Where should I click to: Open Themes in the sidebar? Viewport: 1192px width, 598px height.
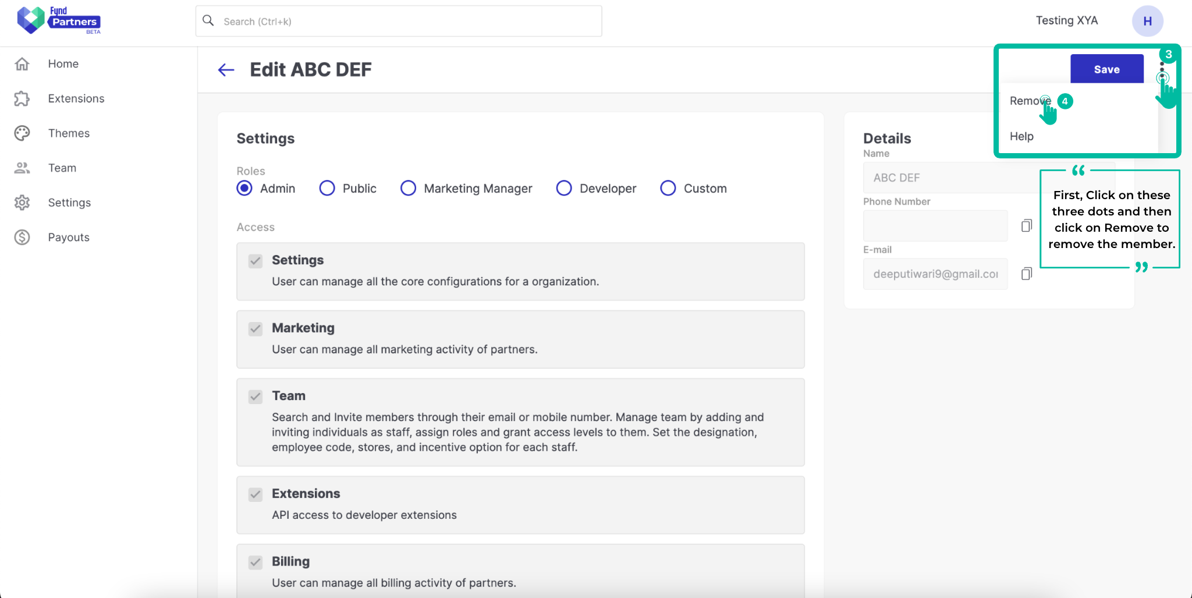[x=69, y=133]
